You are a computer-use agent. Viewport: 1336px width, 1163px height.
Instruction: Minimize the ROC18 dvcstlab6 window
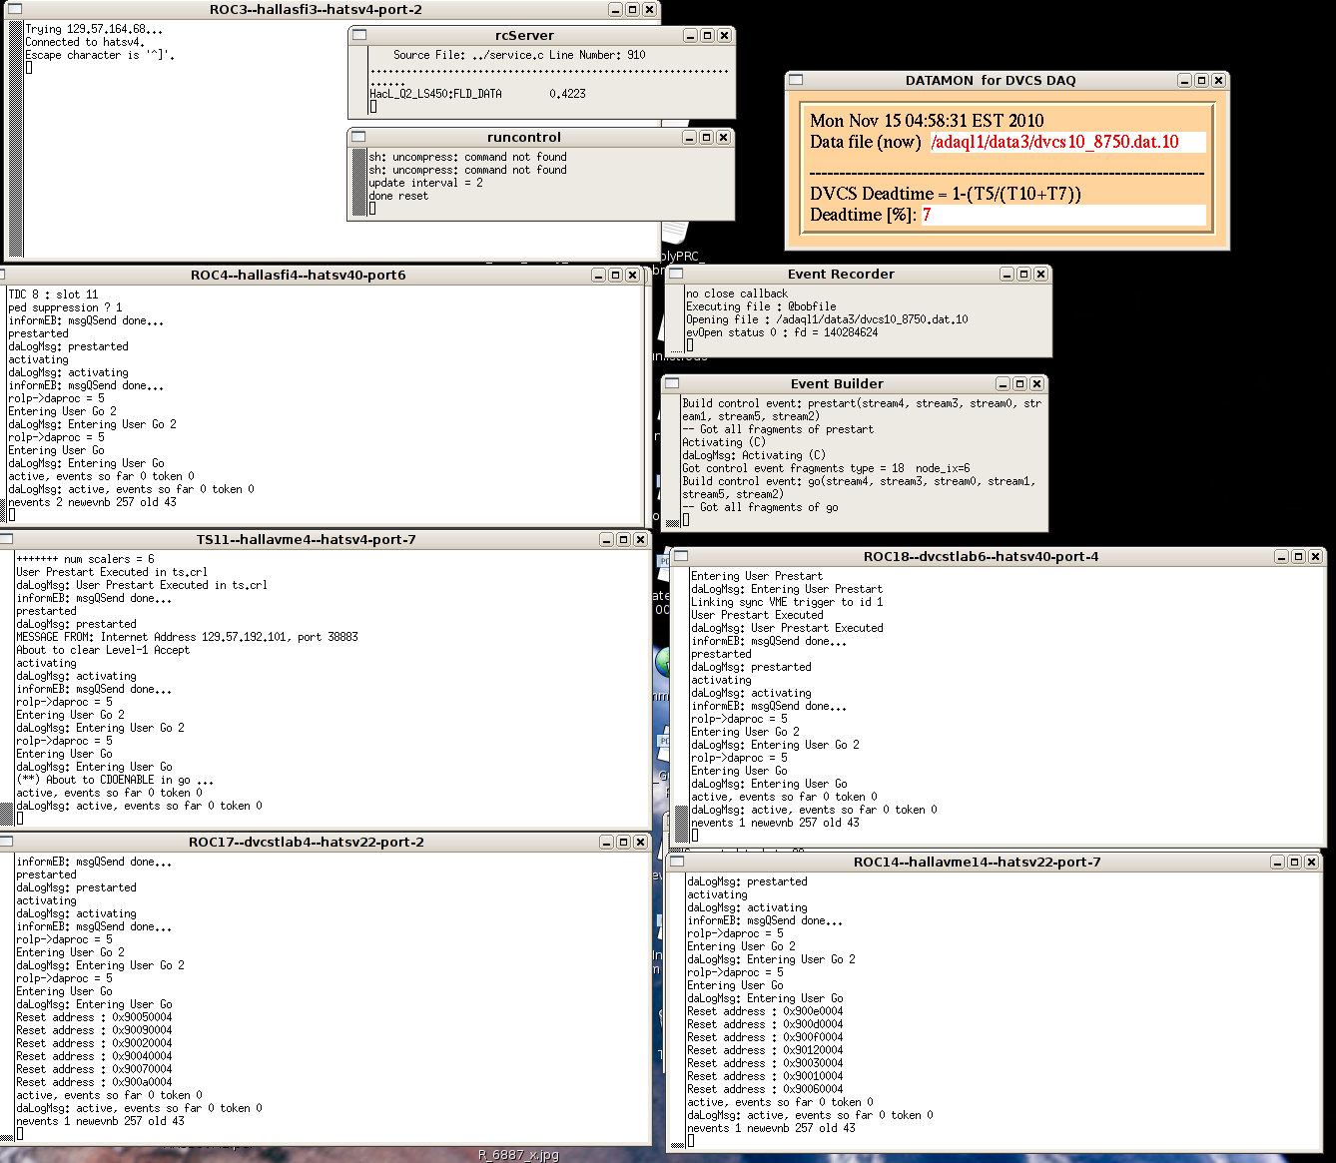tap(1281, 556)
